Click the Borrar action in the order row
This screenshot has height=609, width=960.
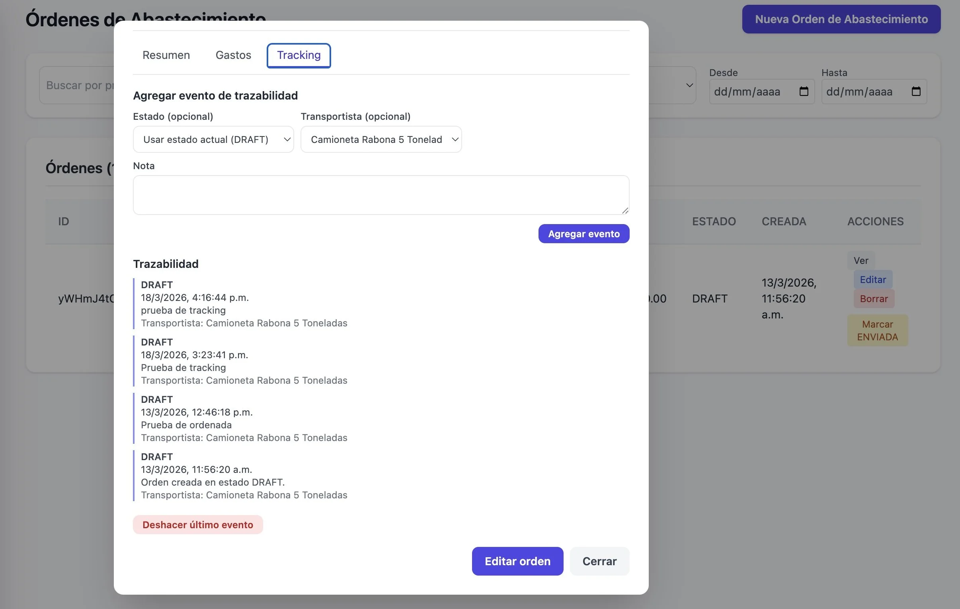(874, 299)
